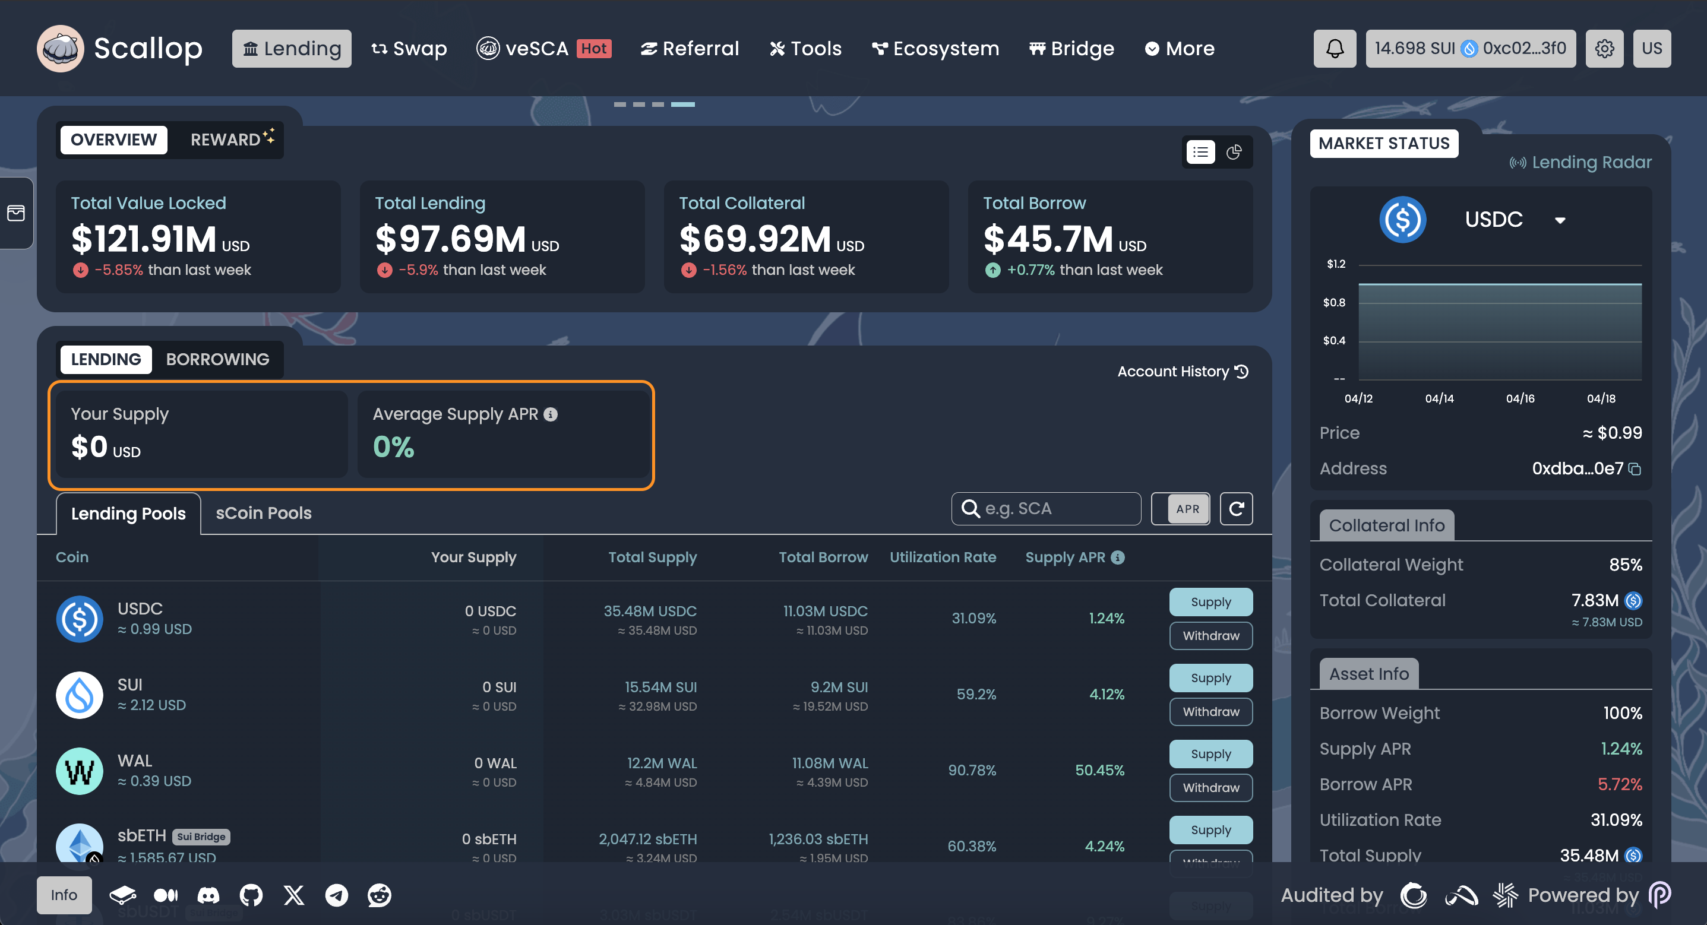Viewport: 1707px width, 925px height.
Task: Toggle the APR/APY switch
Action: [x=1181, y=508]
